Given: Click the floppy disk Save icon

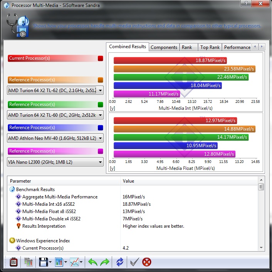Looking at the screenshot, I should 42,262.
